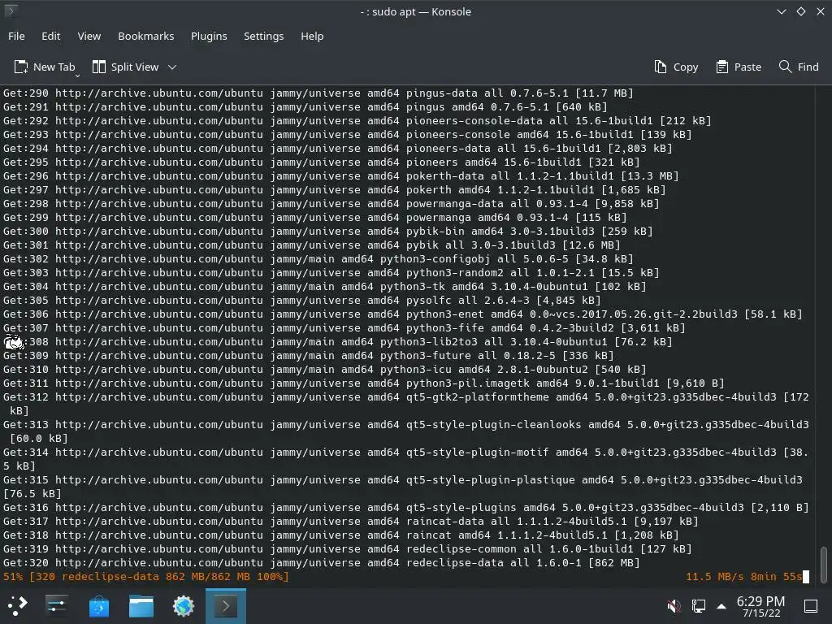Click the Find toolbar button

pyautogui.click(x=799, y=67)
